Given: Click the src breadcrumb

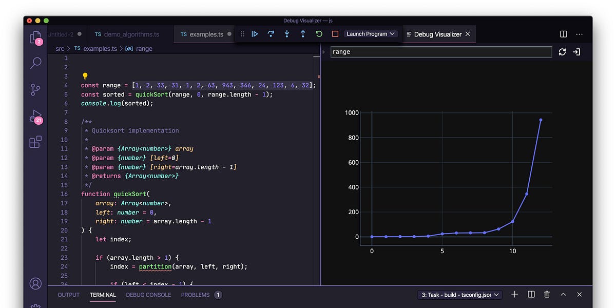Looking at the screenshot, I should [x=60, y=49].
